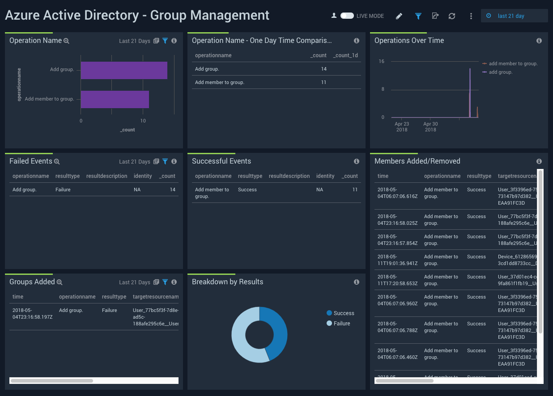Click the filter icon on Groups Added panel
Image resolution: width=553 pixels, height=396 pixels.
coord(165,282)
